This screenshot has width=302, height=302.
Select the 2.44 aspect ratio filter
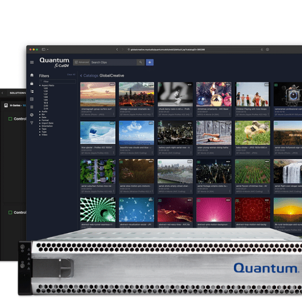point(45,109)
